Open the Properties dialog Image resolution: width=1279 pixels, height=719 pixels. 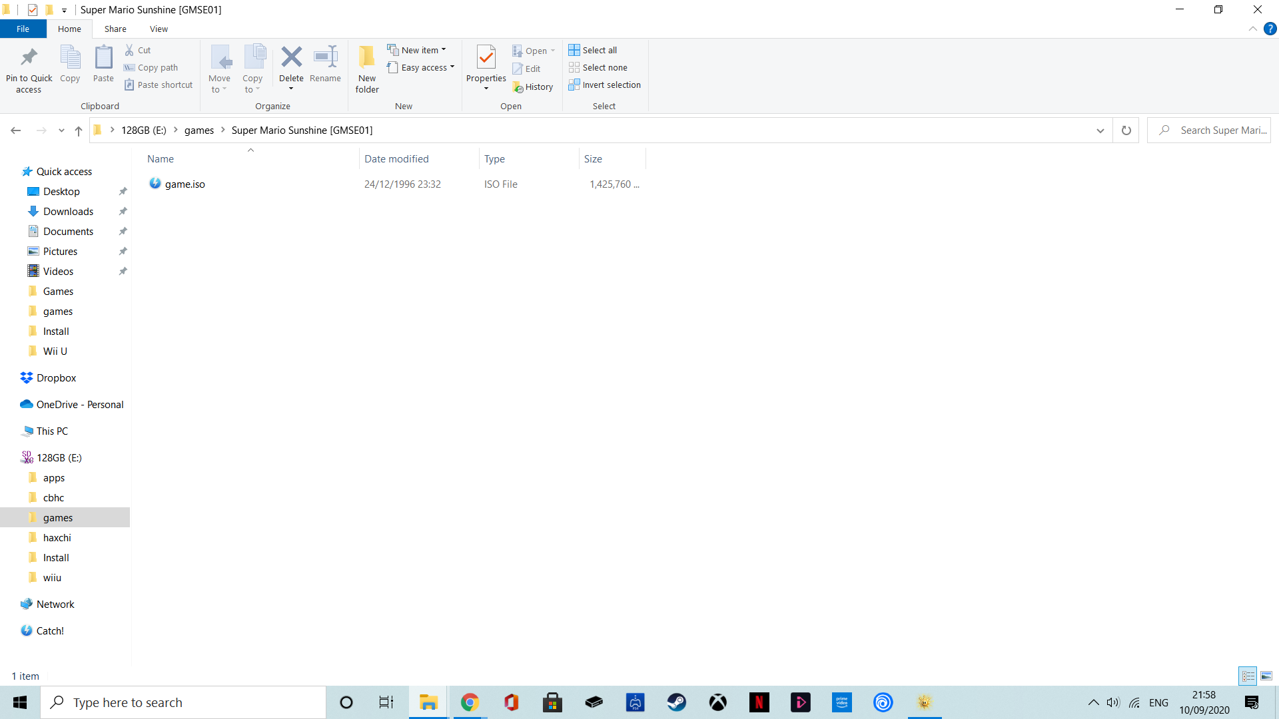click(486, 63)
